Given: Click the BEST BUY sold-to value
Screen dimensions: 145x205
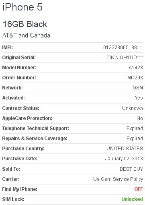Looking at the screenshot, I should [131, 169].
